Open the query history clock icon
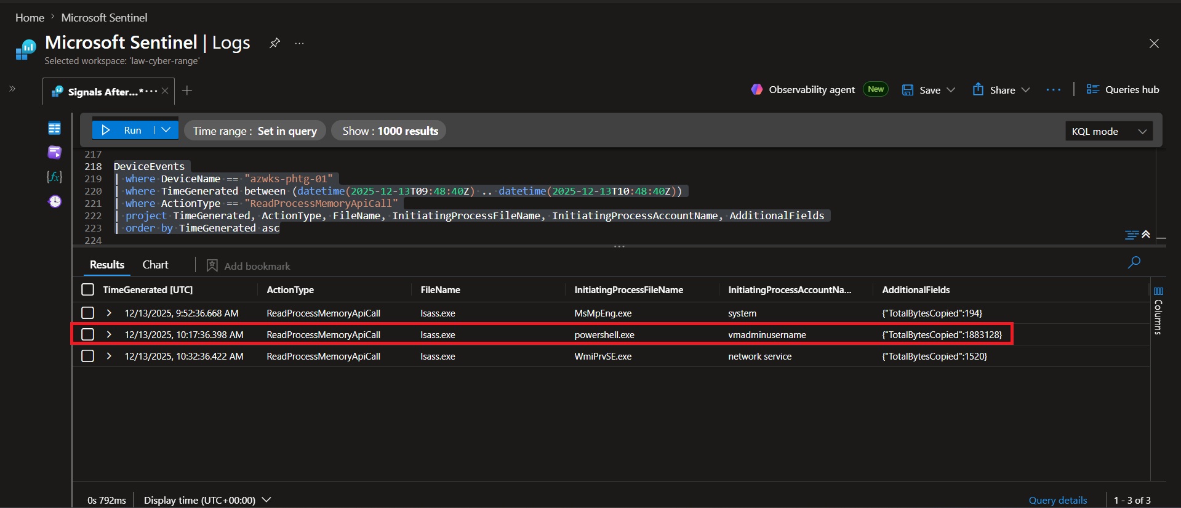 pyautogui.click(x=55, y=201)
